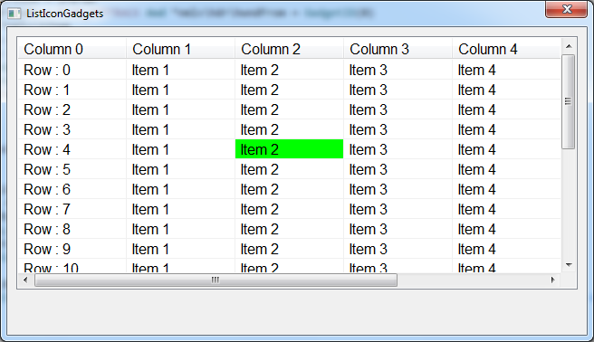Click the green highlighted Item 2 cell
The height and width of the screenshot is (342, 594).
tap(290, 149)
